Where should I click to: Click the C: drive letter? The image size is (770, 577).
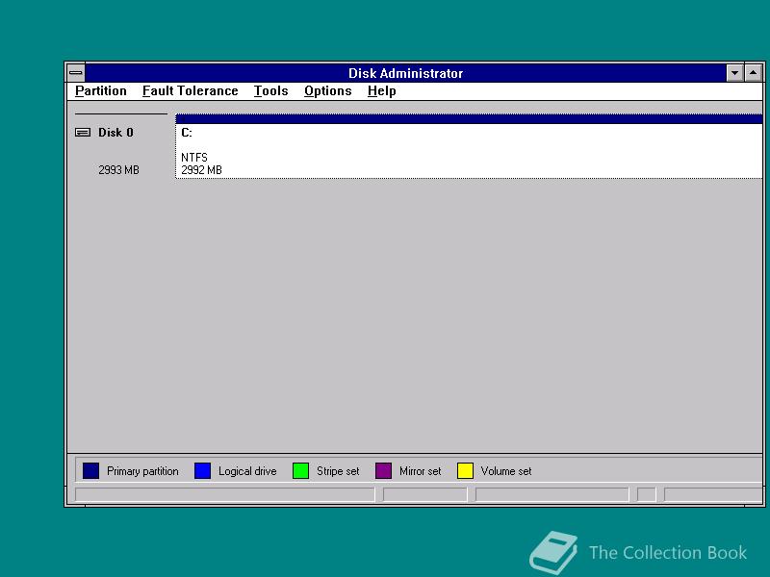[x=187, y=133]
